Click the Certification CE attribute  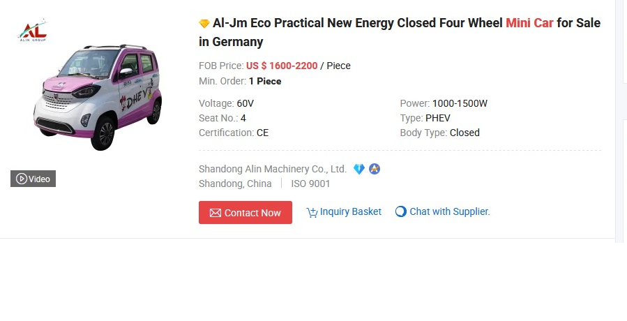pos(234,133)
